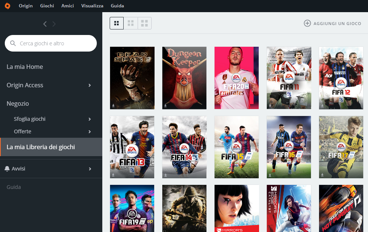Switch to small tile grid view
The width and height of the screenshot is (368, 232).
(x=117, y=23)
